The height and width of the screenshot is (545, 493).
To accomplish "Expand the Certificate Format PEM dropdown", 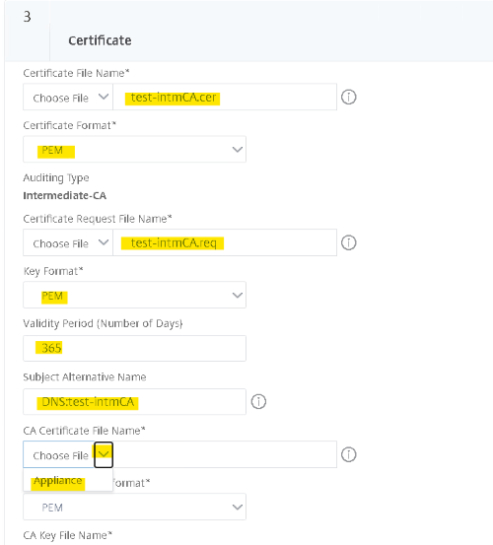I will [134, 150].
